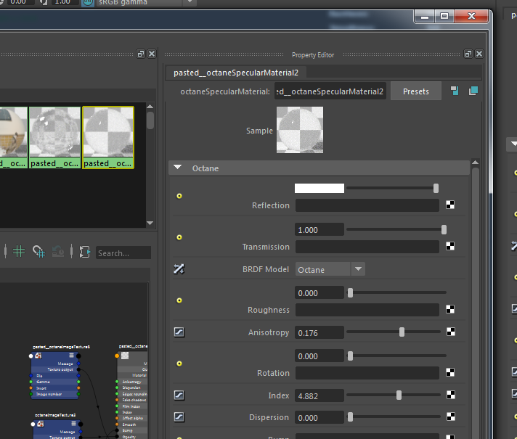Toggle the yellow dot beside Transmission
Image resolution: width=517 pixels, height=439 pixels.
179,237
